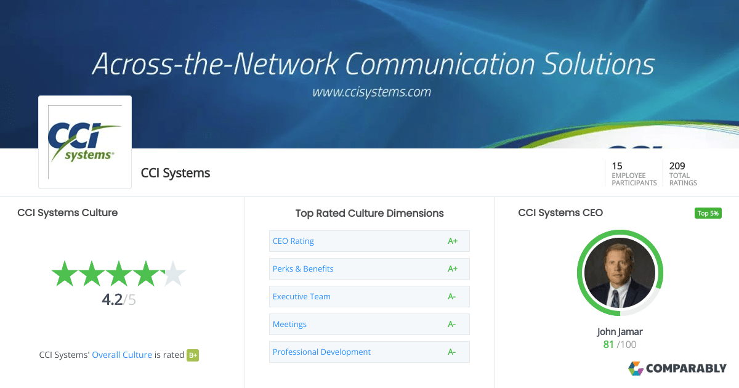Click the CEO score 81/100
Screen dimensions: 739x388
tap(620, 344)
